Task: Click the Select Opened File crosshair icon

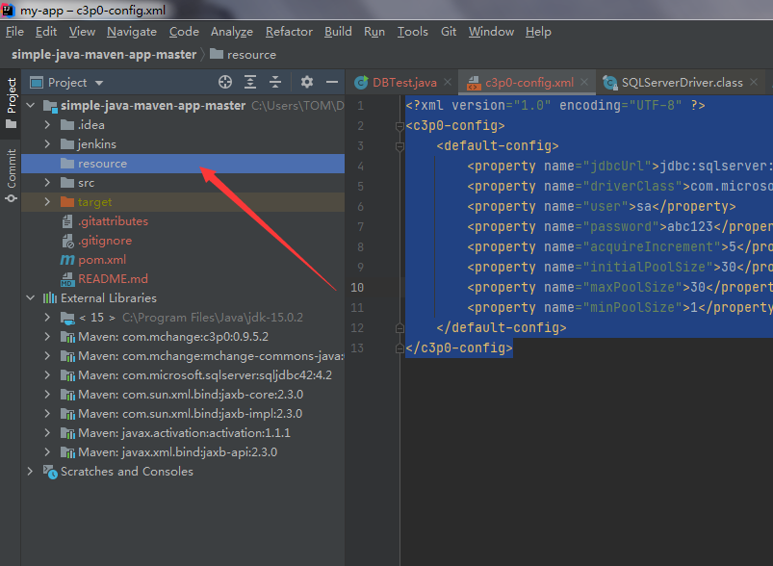Action: point(225,83)
